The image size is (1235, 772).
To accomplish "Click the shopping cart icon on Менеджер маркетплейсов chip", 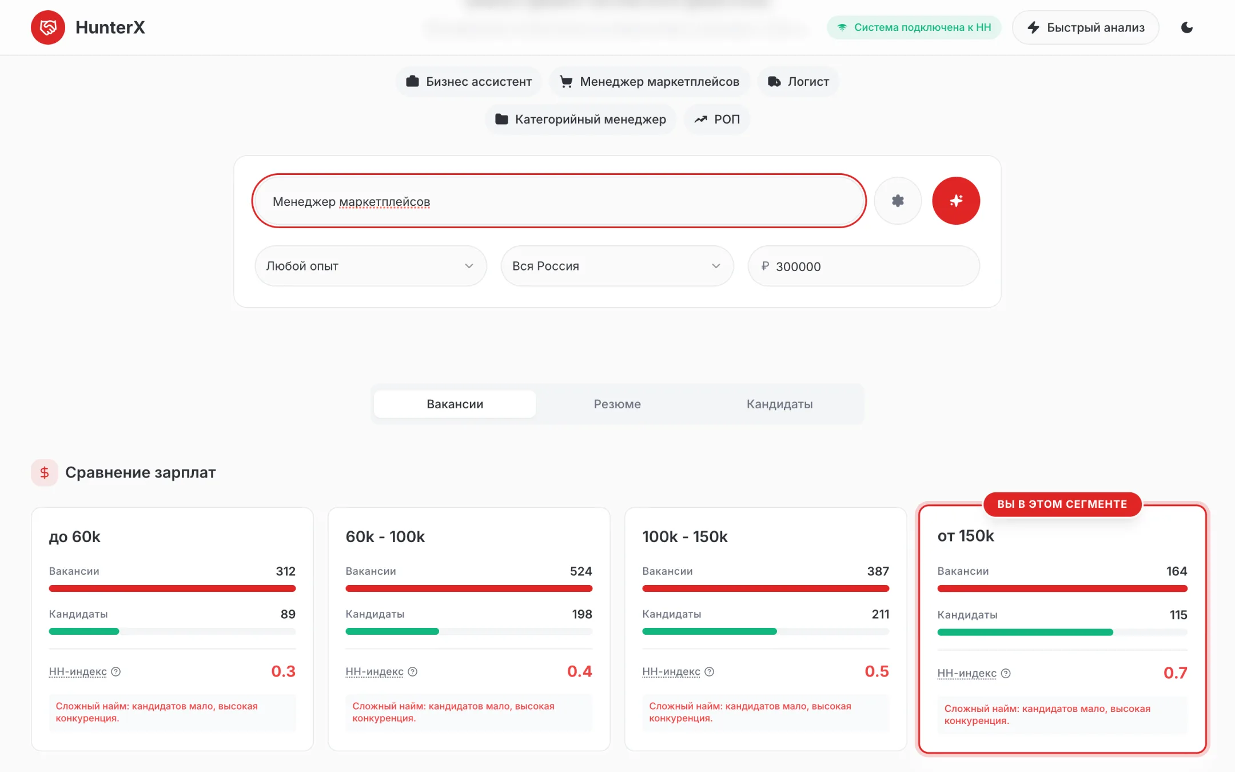I will pyautogui.click(x=566, y=82).
